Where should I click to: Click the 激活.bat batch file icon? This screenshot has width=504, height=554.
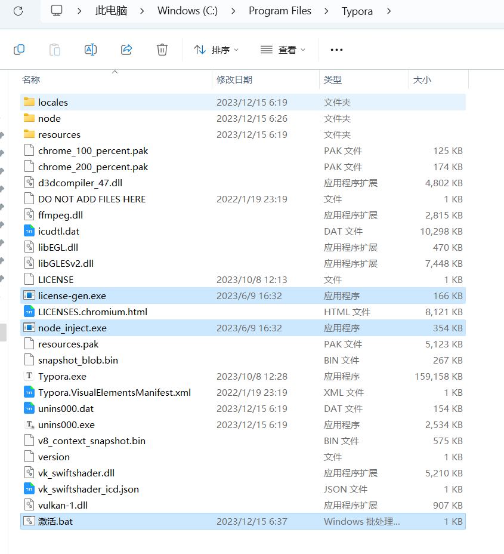(29, 521)
